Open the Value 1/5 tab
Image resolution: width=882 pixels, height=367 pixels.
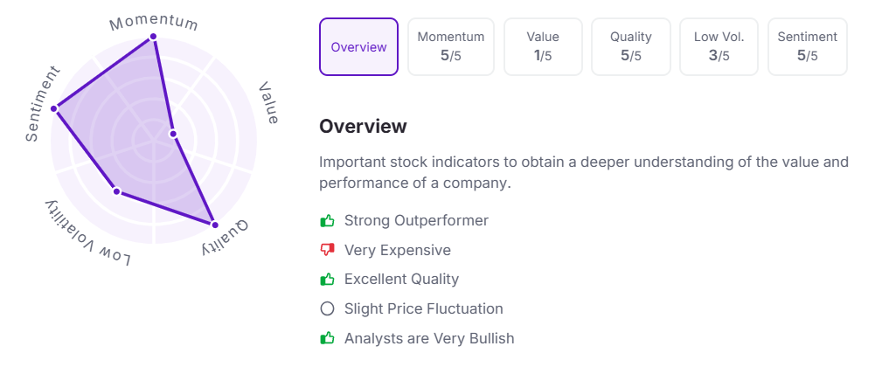click(x=543, y=47)
